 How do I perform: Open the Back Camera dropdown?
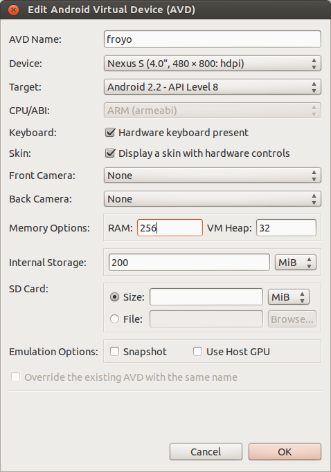tap(212, 199)
